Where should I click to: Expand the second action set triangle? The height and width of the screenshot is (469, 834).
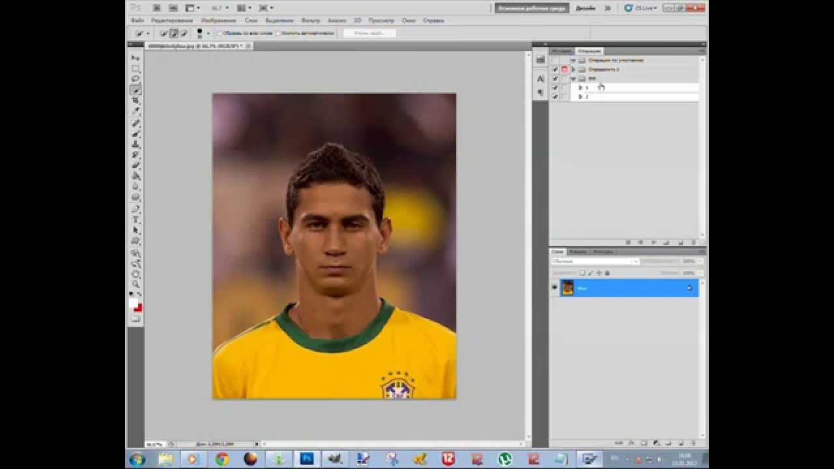coord(573,69)
